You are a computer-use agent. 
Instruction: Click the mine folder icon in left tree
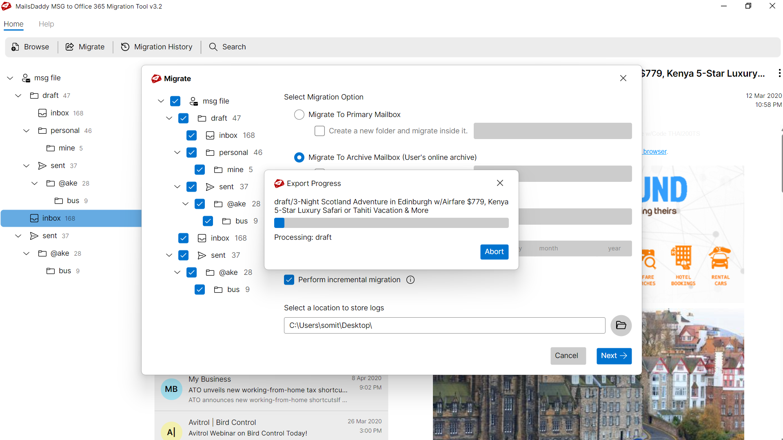tap(51, 148)
